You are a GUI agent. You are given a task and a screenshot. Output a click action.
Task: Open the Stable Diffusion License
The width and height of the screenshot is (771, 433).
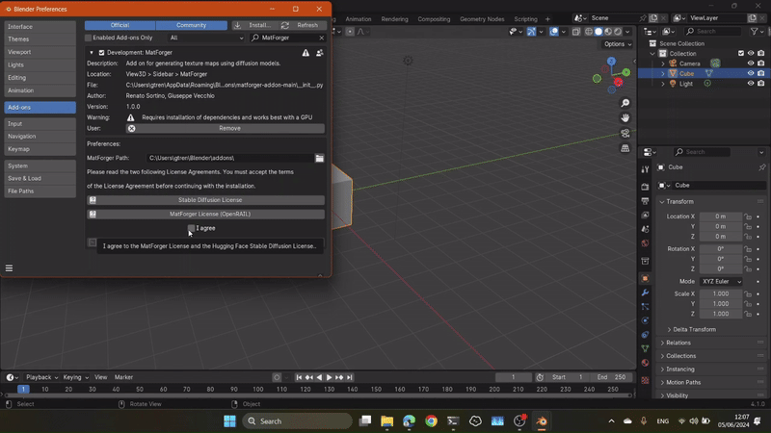coord(205,200)
